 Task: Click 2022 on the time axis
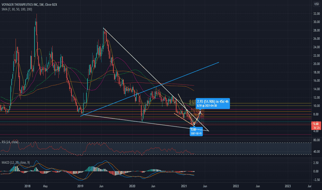236,186
